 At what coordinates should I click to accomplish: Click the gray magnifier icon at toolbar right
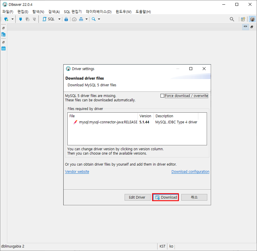pos(232,19)
